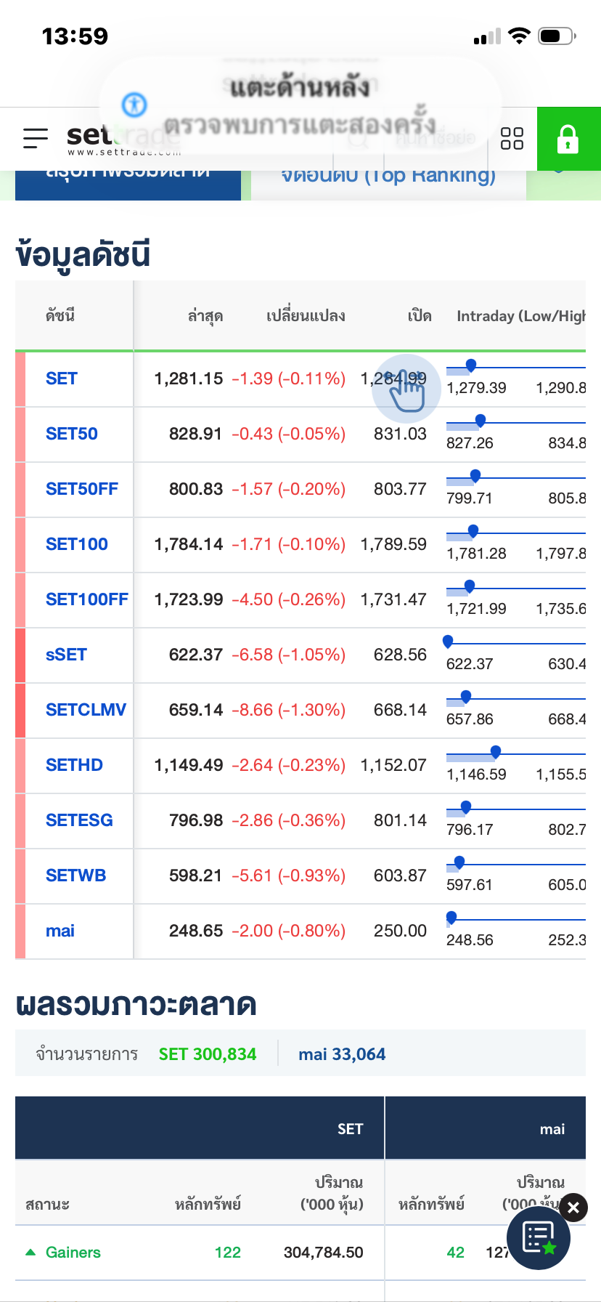
Task: Open the hamburger navigation menu
Action: pos(36,138)
